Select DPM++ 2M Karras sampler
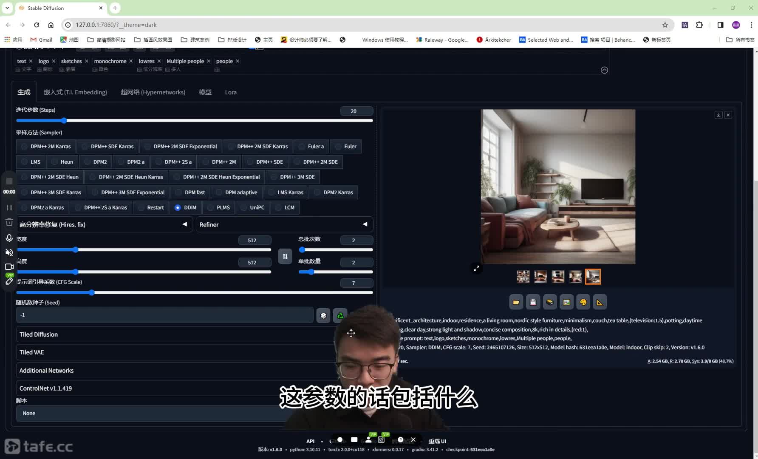Screen dimensions: 758x459 pyautogui.click(x=46, y=147)
